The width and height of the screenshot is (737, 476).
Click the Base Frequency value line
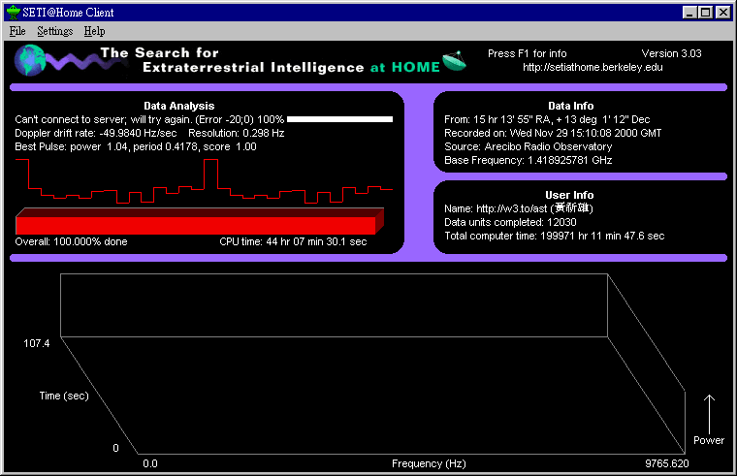(x=528, y=160)
